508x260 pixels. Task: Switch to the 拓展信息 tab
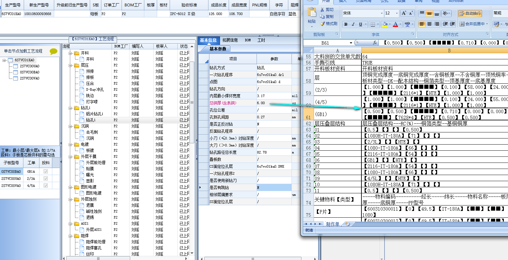[230, 40]
